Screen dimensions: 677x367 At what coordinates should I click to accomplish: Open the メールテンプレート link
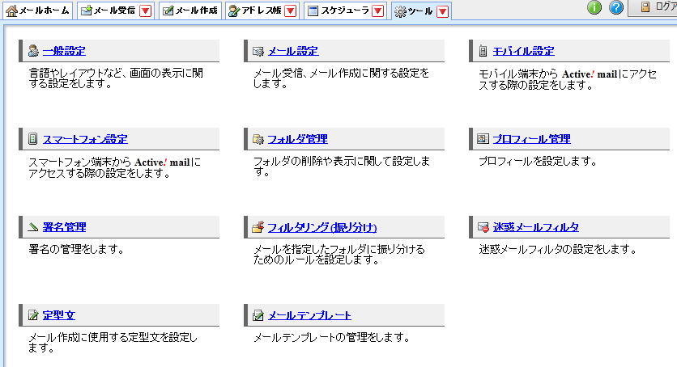[x=309, y=315]
